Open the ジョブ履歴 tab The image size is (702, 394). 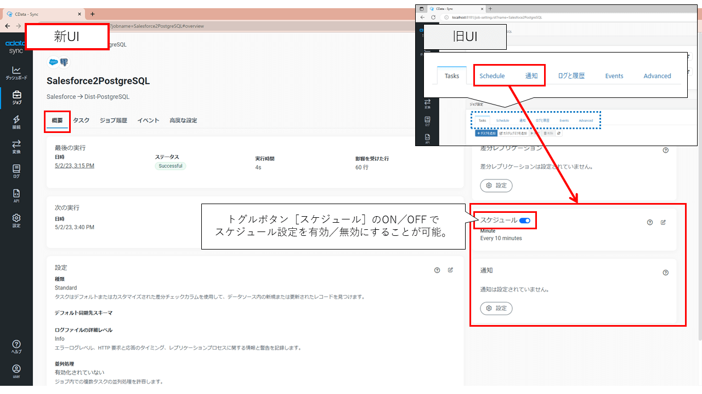tap(114, 120)
